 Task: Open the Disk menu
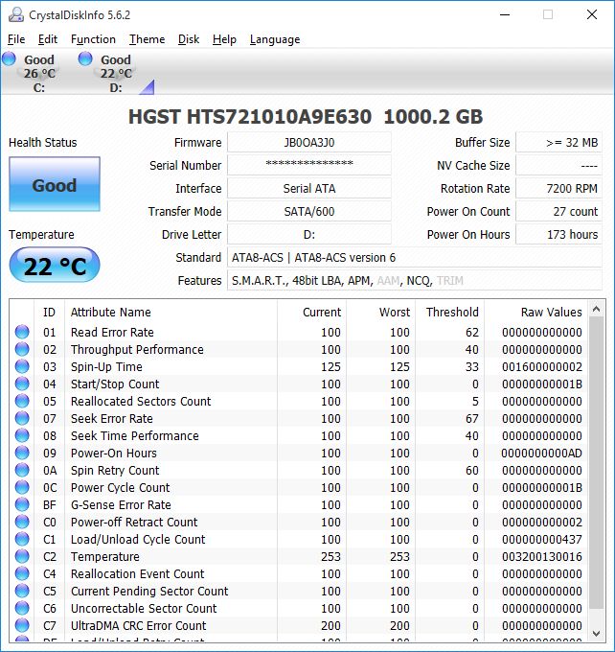(x=189, y=39)
